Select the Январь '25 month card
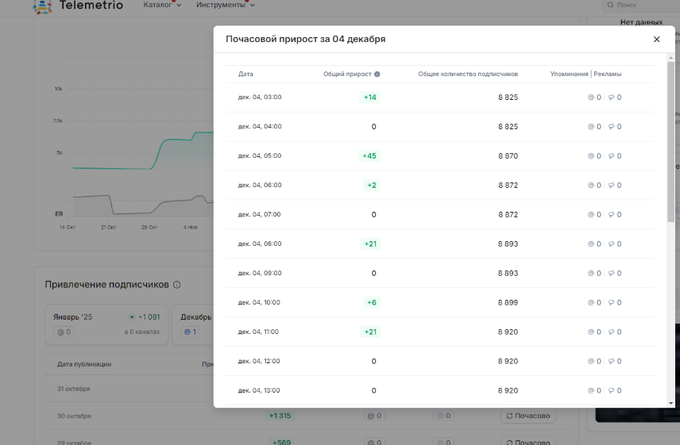 click(106, 324)
